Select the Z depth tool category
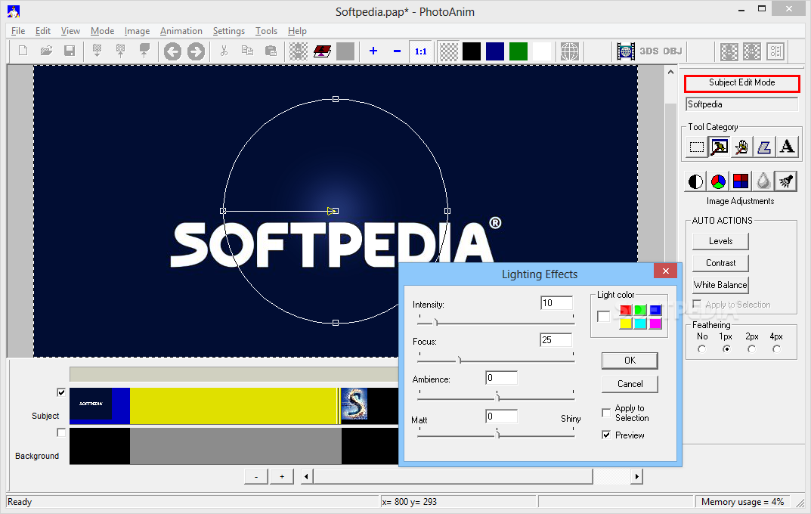 point(764,147)
